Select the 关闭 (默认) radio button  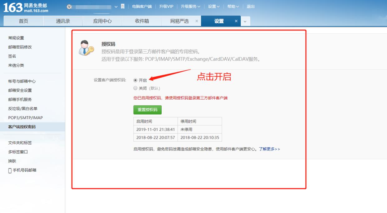pyautogui.click(x=135, y=88)
